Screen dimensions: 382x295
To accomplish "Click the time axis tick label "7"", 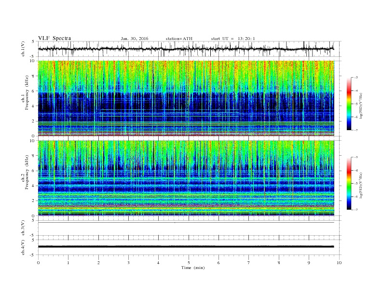I will tap(249, 263).
